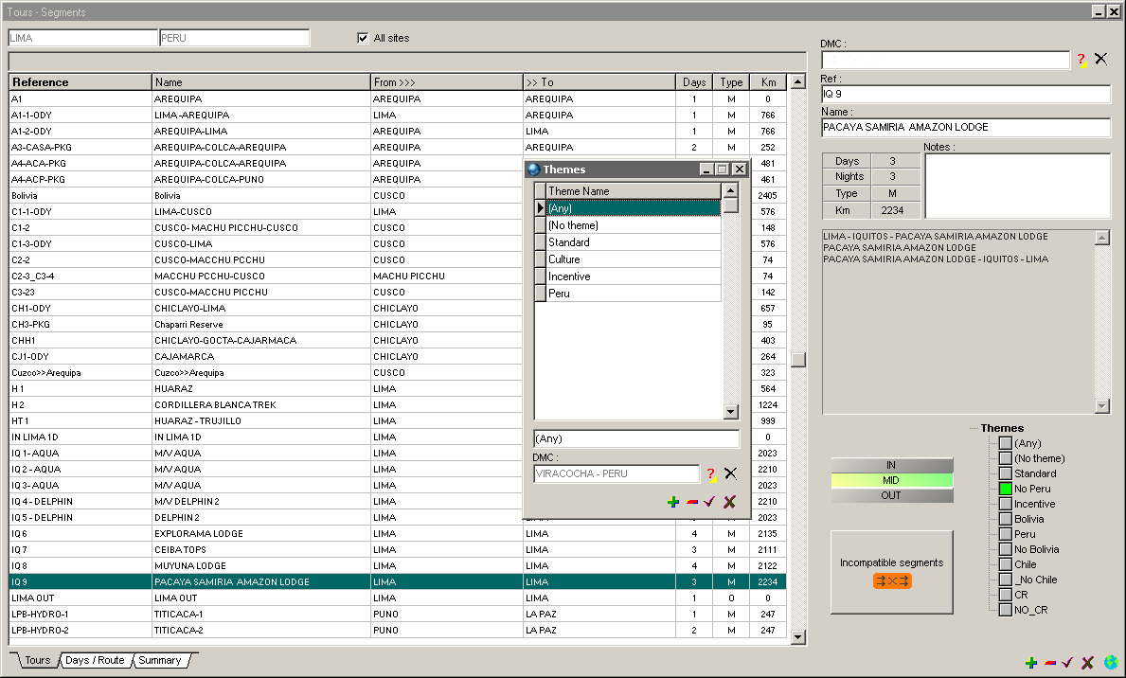1126x678 pixels.
Task: Toggle the No Peru theme checkbox
Action: click(1006, 489)
